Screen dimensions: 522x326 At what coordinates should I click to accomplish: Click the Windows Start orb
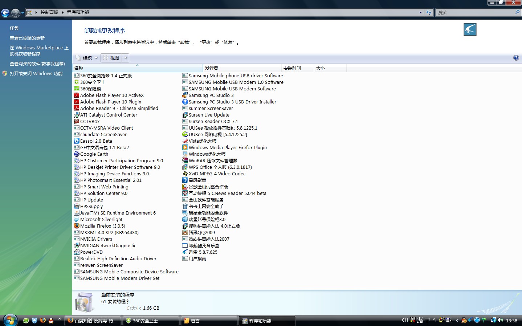[x=10, y=320]
